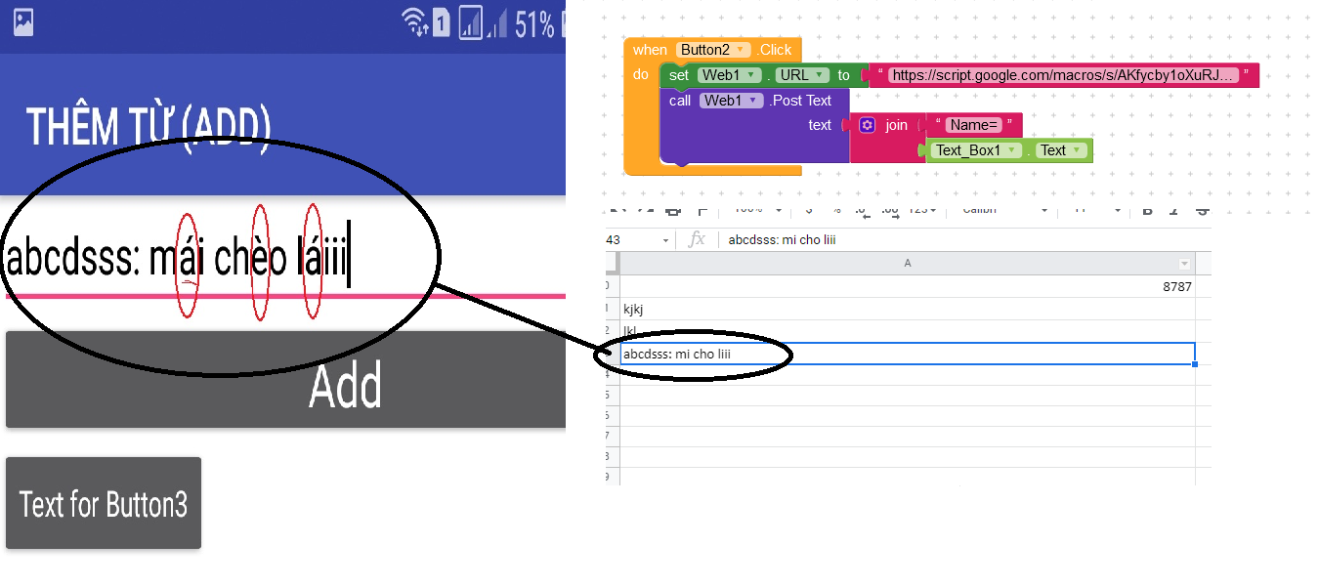The width and height of the screenshot is (1319, 587).
Task: Click the Bold icon in spreadsheet toolbar
Action: click(x=1148, y=210)
